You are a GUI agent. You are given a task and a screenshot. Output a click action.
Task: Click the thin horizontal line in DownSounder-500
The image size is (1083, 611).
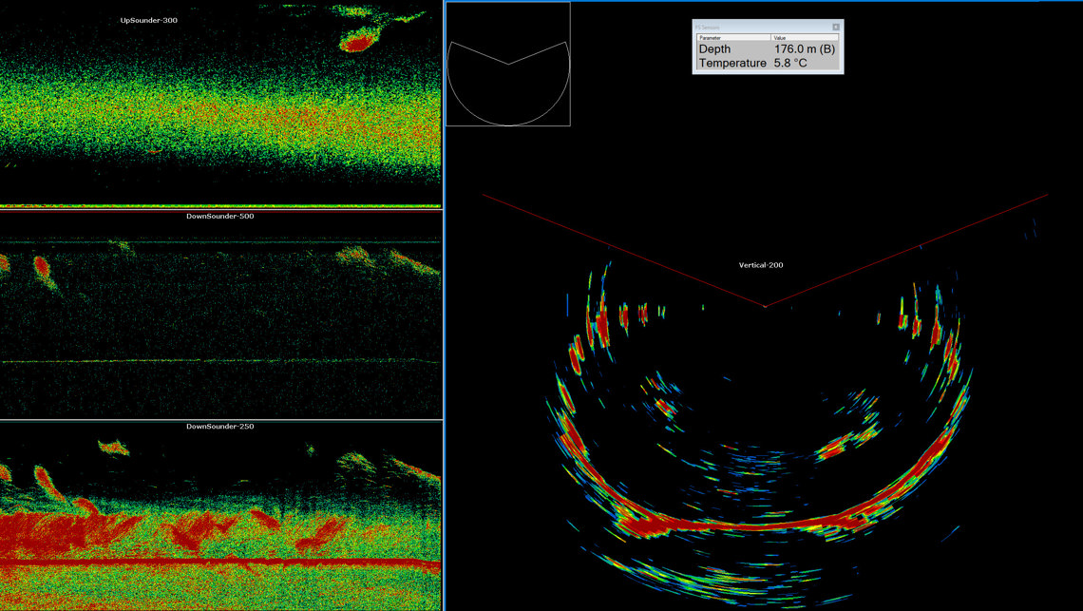[x=218, y=362]
